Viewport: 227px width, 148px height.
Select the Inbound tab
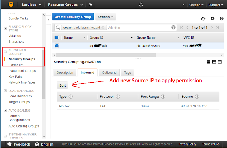(88, 72)
